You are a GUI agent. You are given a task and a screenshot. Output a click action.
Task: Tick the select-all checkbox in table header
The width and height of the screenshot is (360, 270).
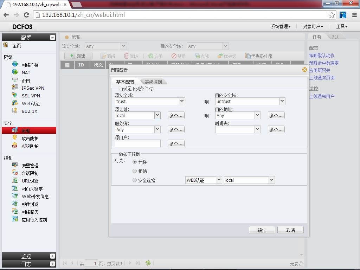pyautogui.click(x=67, y=65)
